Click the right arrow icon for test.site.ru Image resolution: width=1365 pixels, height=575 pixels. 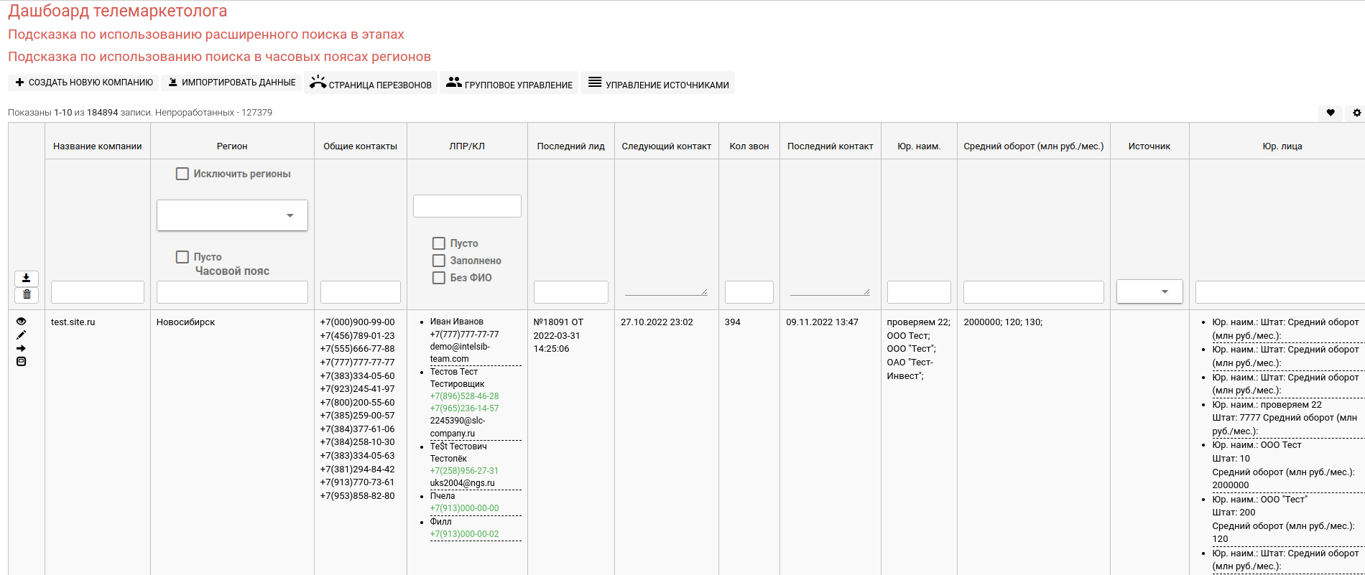point(22,348)
